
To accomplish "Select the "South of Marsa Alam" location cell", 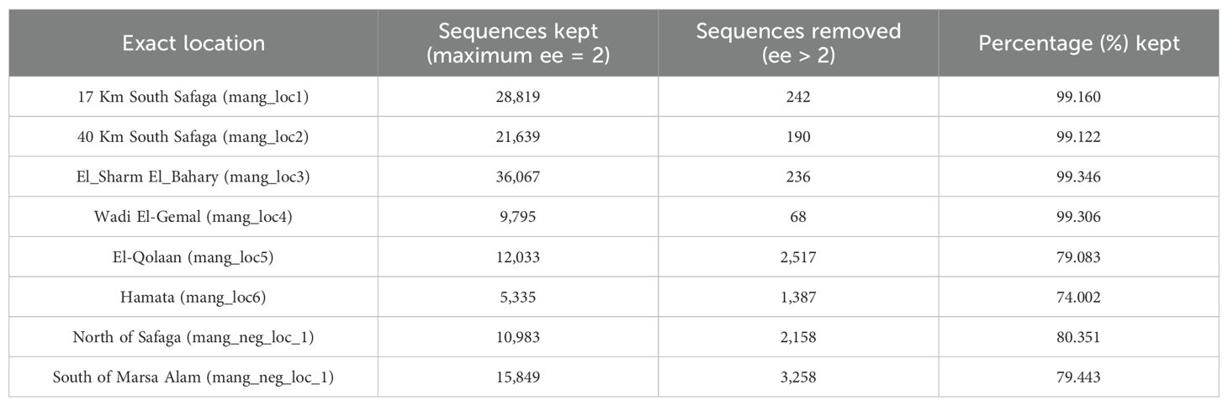I will (x=193, y=377).
